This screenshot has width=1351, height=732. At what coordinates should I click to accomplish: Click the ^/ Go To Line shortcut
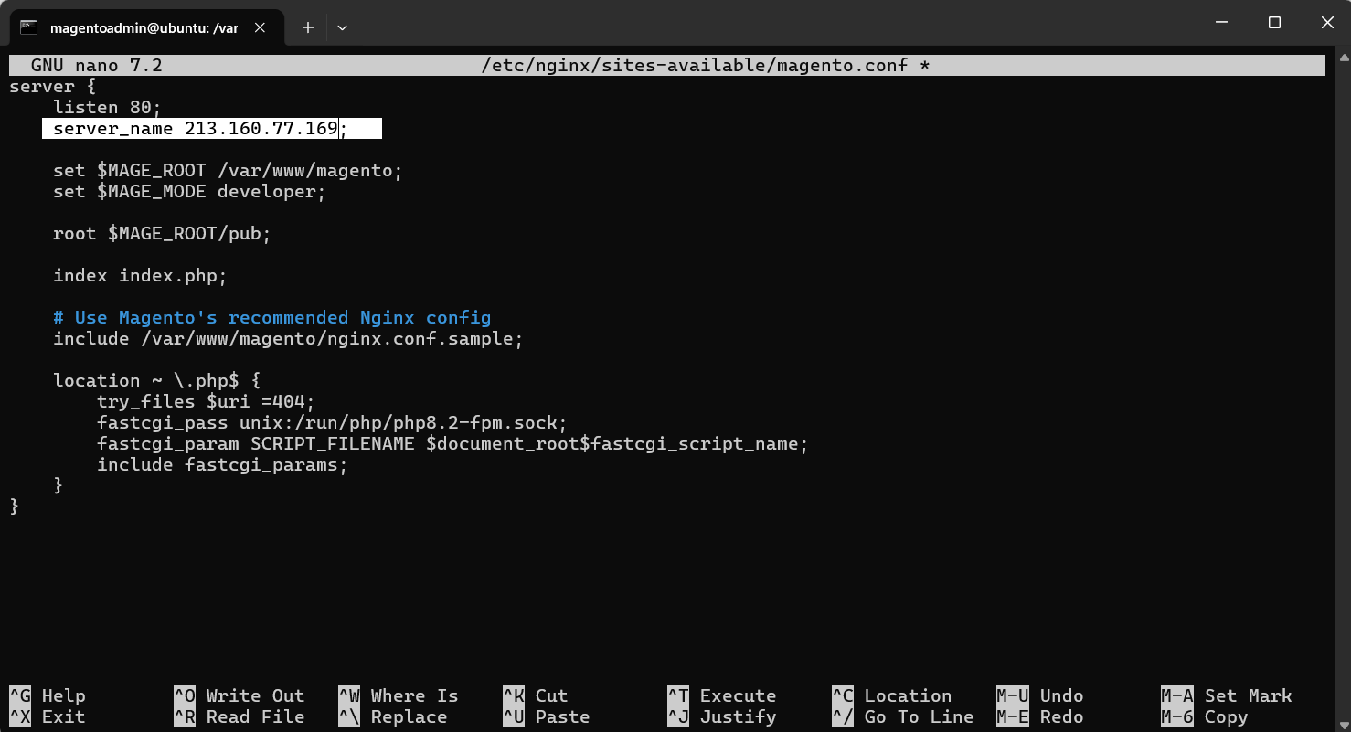pos(902,717)
